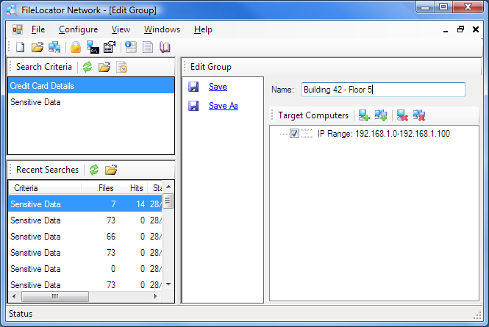The image size is (489, 327).
Task: Select the recent search with 0 files
Action: (85, 269)
